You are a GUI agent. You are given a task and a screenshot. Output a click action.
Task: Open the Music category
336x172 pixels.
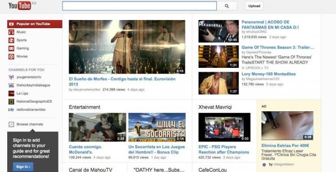coord(21,32)
